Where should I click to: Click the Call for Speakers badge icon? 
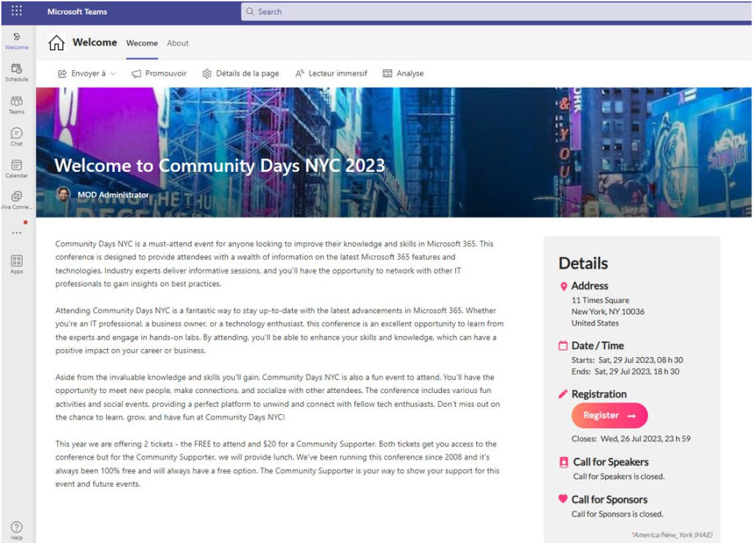pyautogui.click(x=563, y=462)
